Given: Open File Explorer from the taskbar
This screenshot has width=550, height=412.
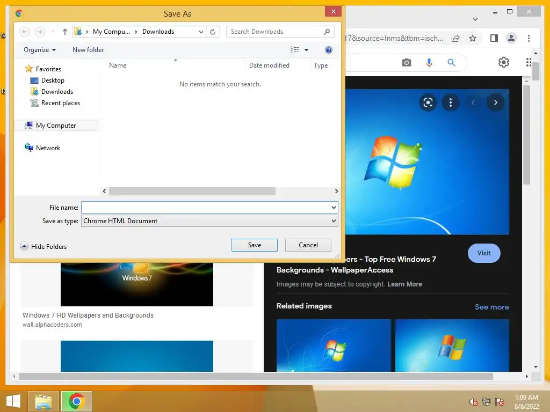Looking at the screenshot, I should (44, 401).
